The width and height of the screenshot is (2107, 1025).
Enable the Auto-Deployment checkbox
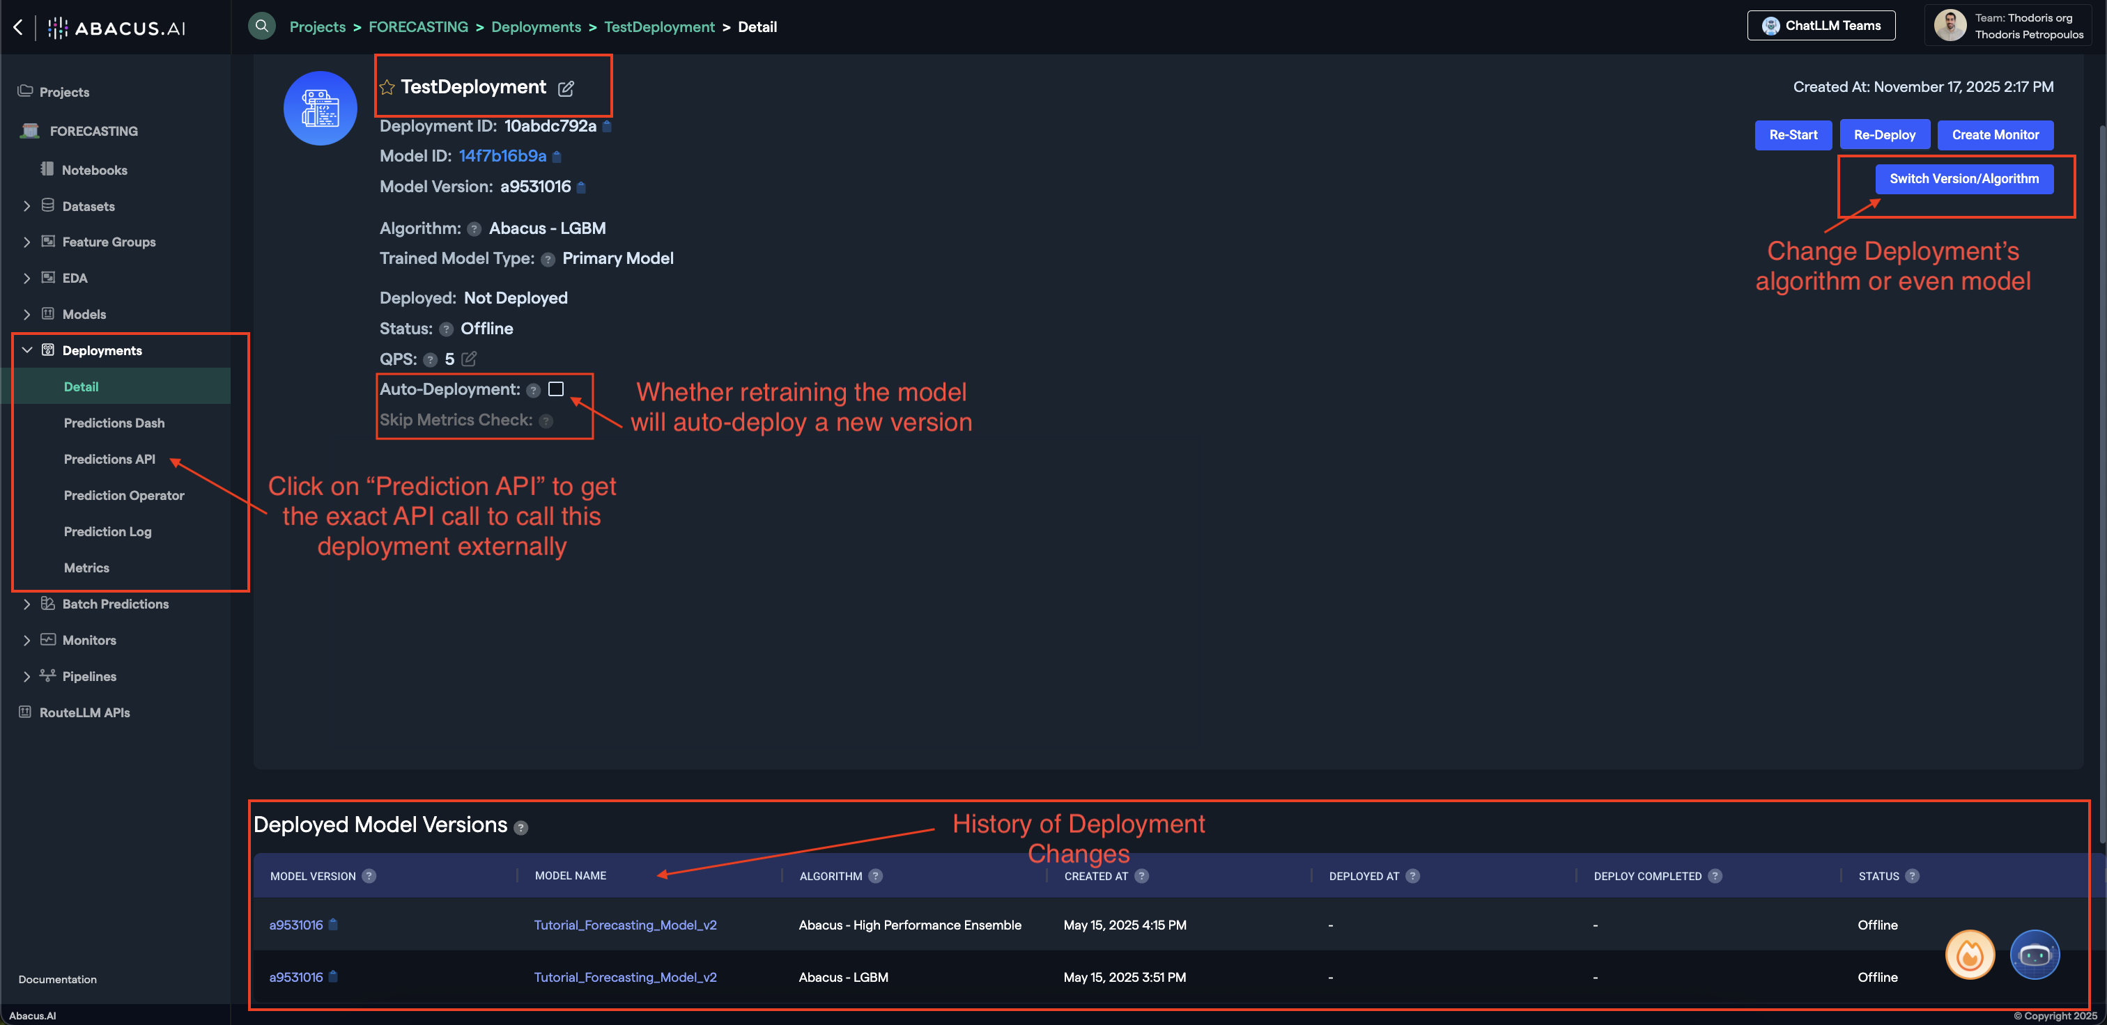556,389
